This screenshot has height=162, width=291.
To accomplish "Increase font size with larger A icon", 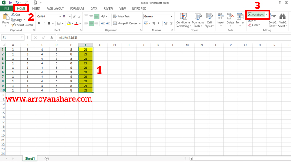I will (x=74, y=17).
